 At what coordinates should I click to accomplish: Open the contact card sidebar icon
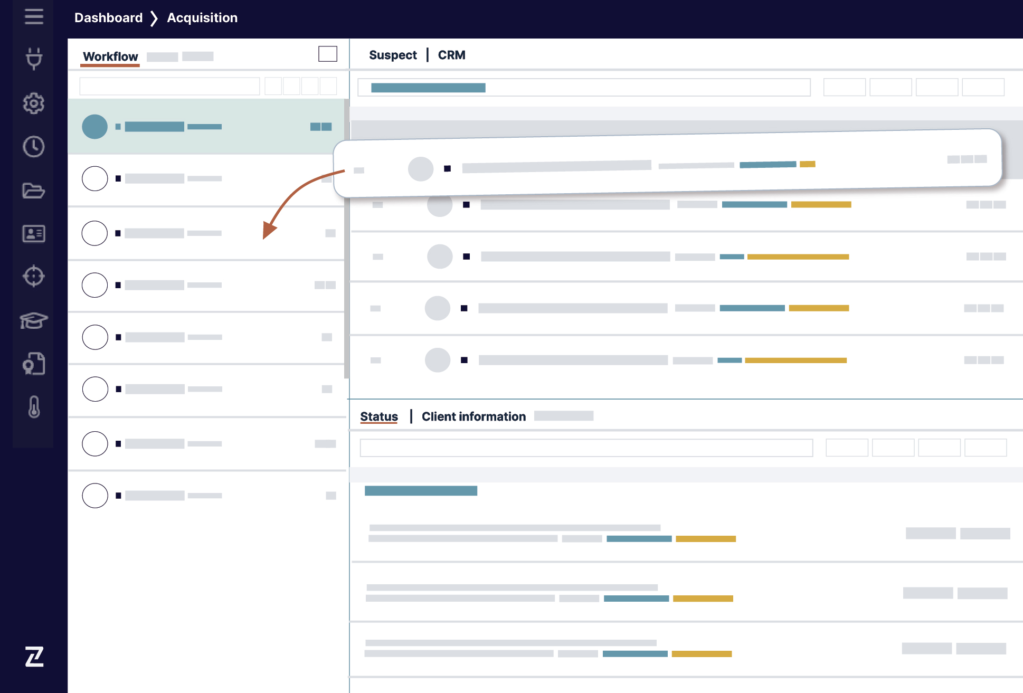pyautogui.click(x=34, y=233)
